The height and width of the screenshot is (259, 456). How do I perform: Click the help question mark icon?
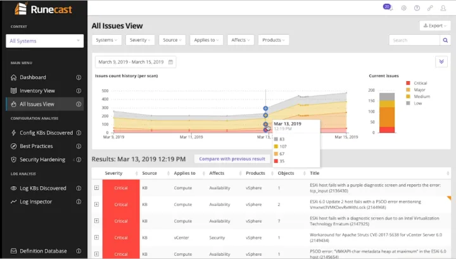(417, 8)
